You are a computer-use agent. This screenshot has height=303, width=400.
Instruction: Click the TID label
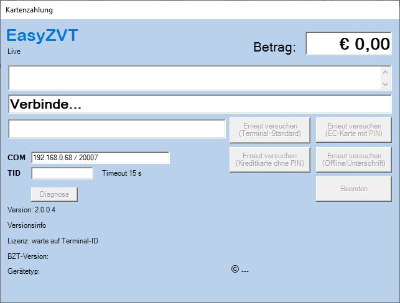[14, 173]
